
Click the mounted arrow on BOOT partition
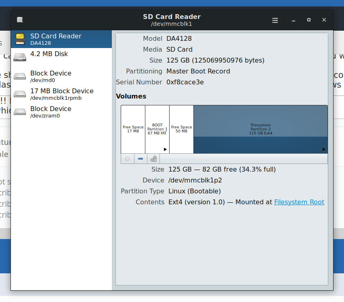(x=165, y=149)
